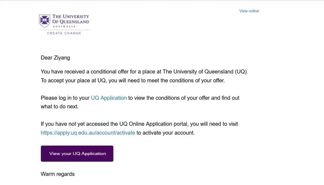Click the UQ shield crest icon
The height and width of the screenshot is (185, 324).
click(44, 21)
